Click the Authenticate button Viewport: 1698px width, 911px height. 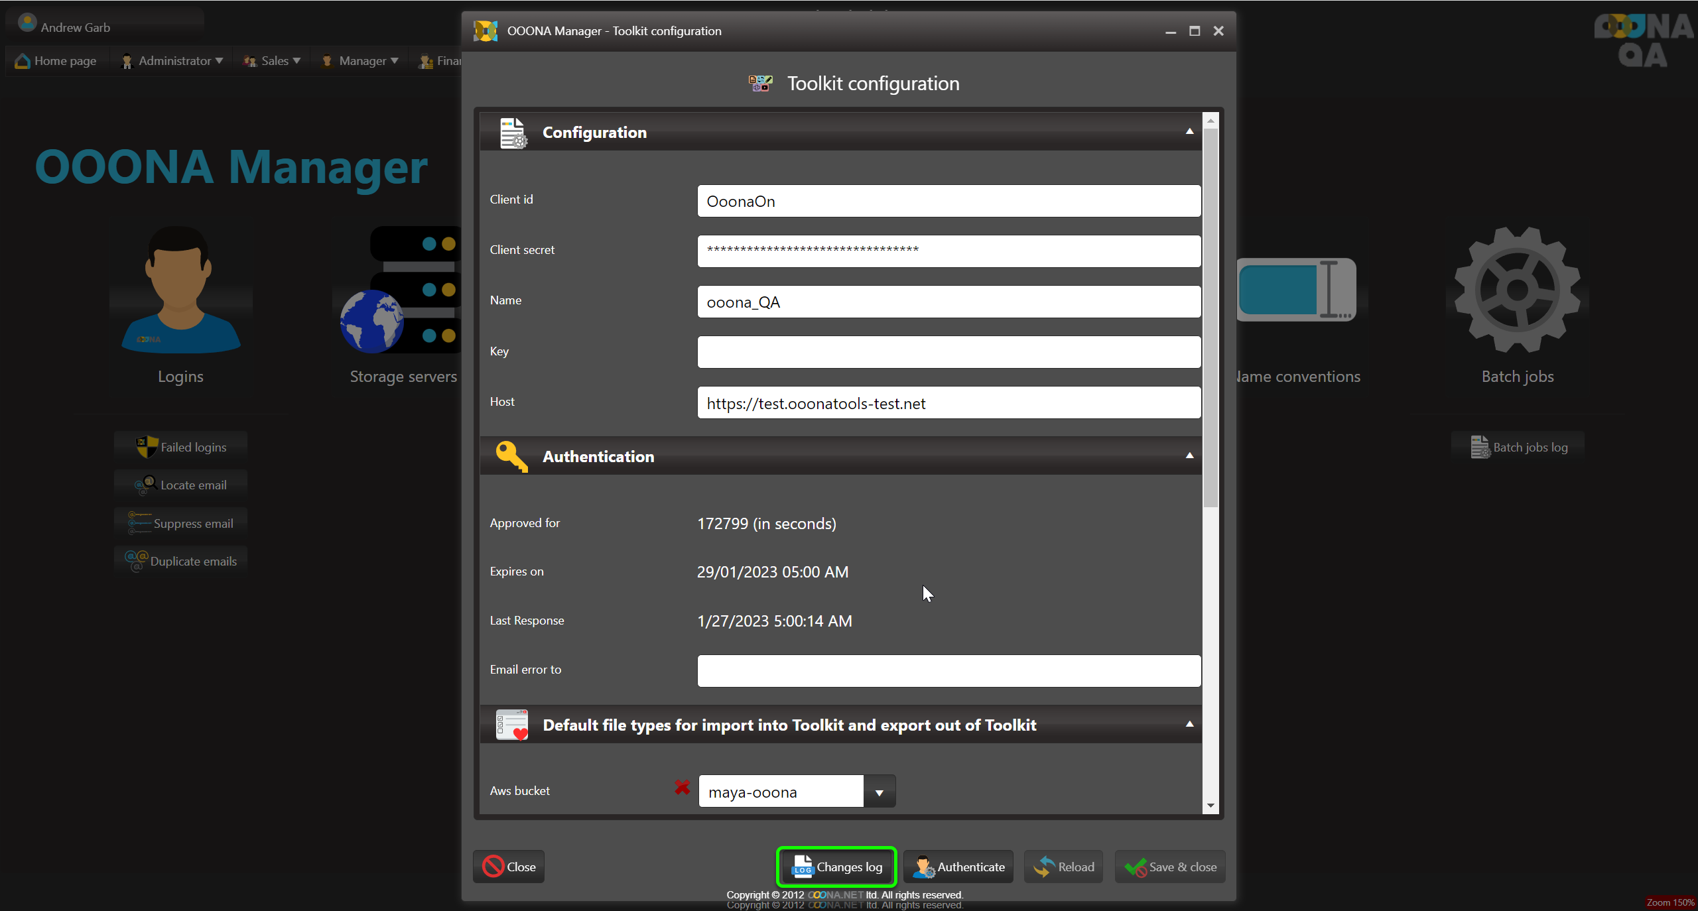tap(958, 867)
